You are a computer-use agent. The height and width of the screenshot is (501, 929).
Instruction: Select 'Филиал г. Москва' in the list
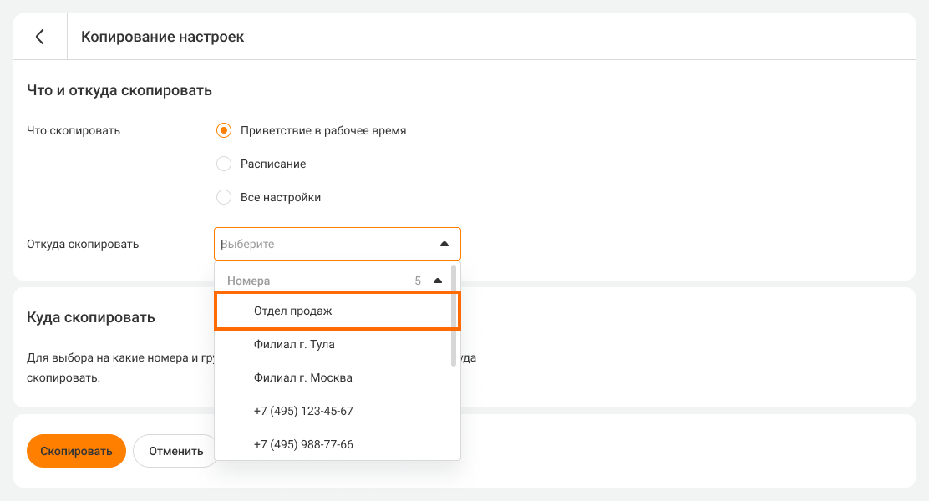[x=302, y=377]
